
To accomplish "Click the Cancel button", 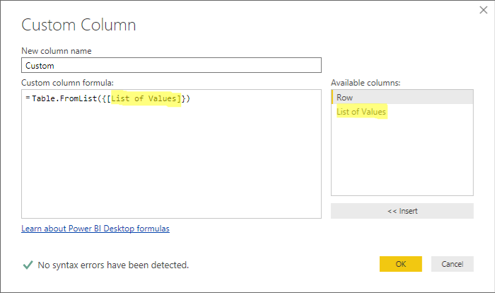I will [x=452, y=264].
